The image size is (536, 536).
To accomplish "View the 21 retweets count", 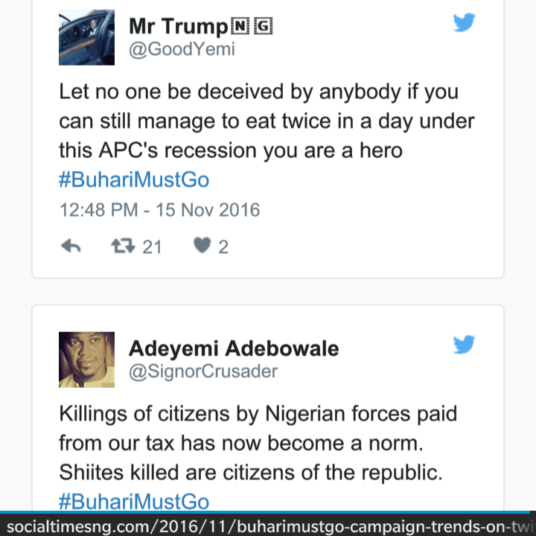I will point(152,247).
